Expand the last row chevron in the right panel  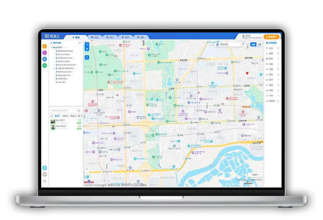coord(278,101)
